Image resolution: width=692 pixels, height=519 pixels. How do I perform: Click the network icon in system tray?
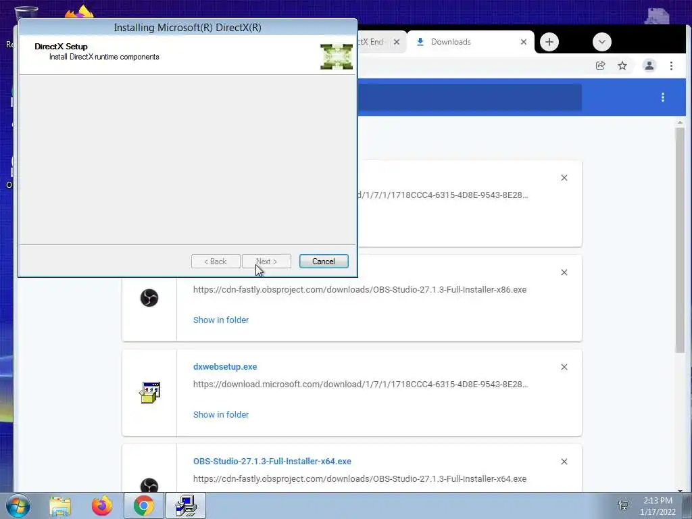pyautogui.click(x=624, y=505)
